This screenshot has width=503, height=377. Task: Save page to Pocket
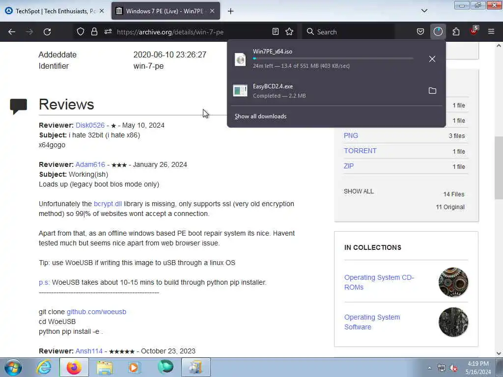point(420,32)
